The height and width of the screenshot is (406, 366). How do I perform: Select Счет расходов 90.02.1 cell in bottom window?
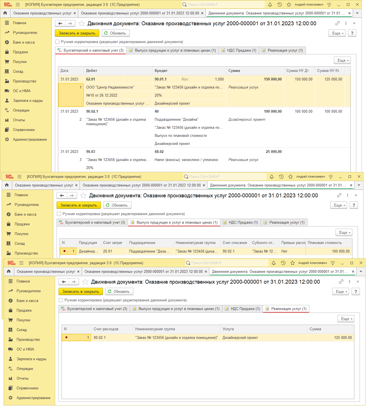point(112,338)
